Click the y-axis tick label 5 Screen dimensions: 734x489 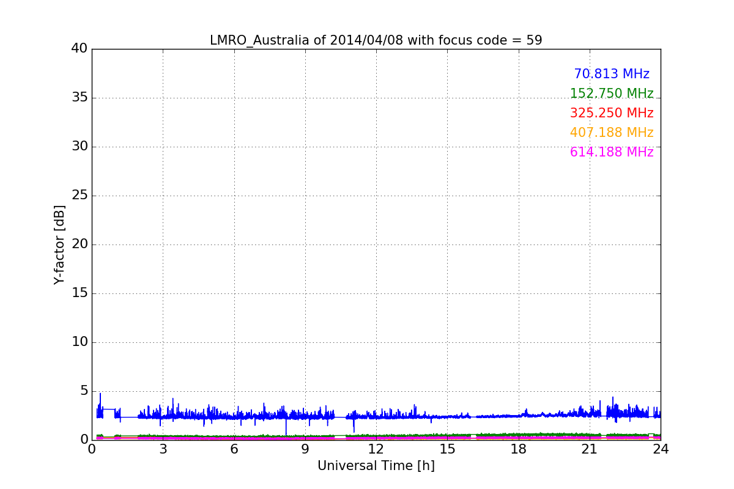coord(84,391)
